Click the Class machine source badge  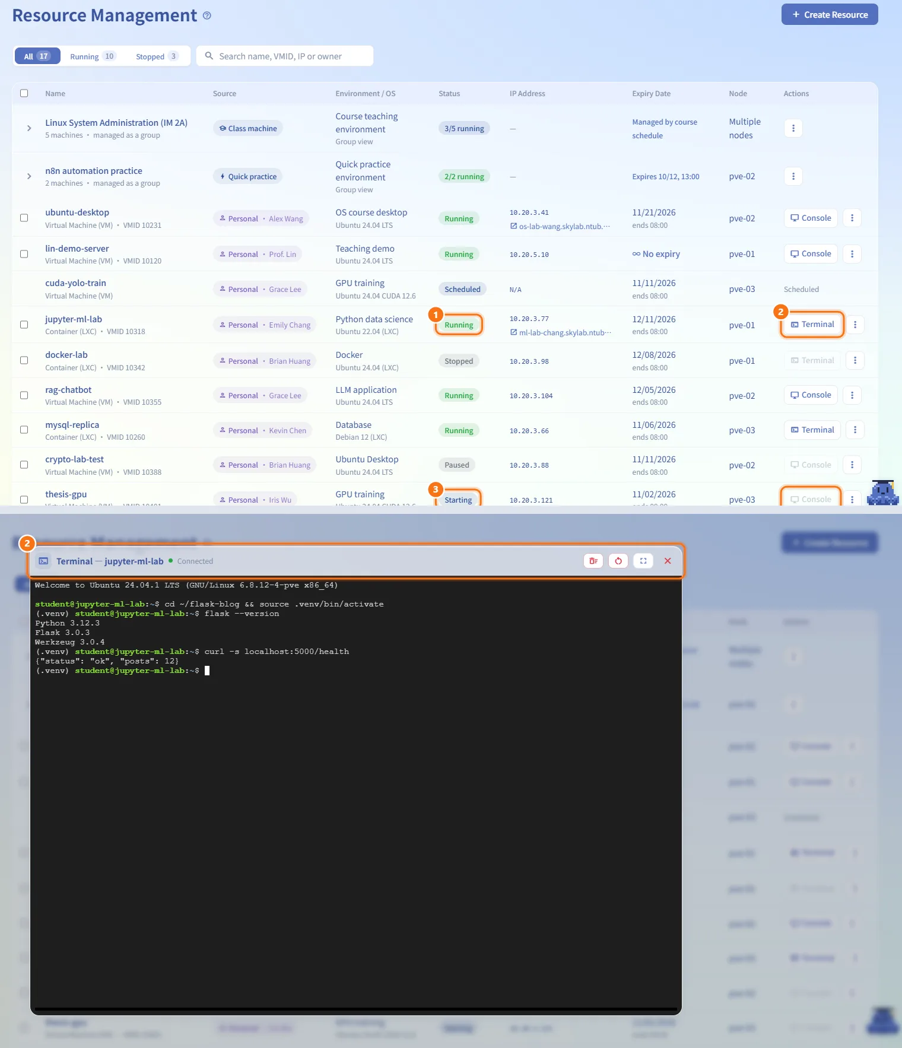pos(248,128)
